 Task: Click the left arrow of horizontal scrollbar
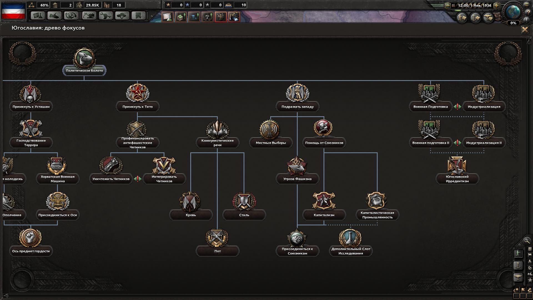click(x=5, y=296)
